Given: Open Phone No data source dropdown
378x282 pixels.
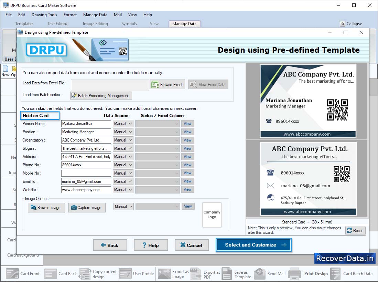Looking at the screenshot, I should click(123, 165).
